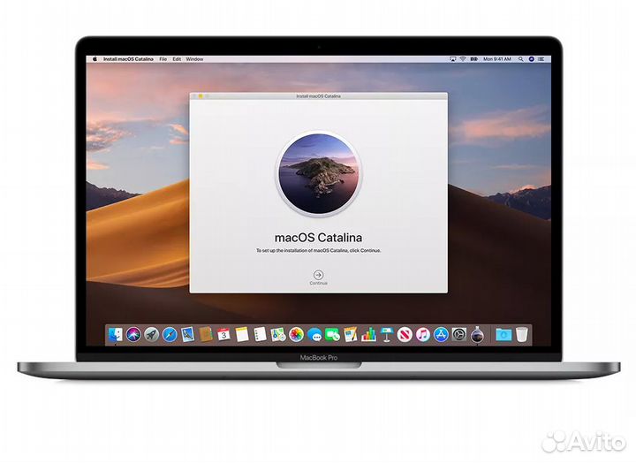Open Photos flower icon in Dock

click(x=296, y=335)
